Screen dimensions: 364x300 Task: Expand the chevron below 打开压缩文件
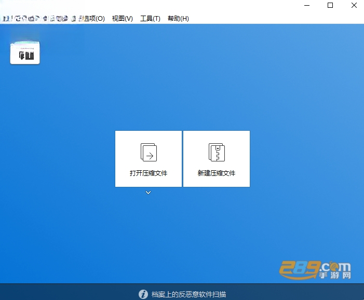click(148, 193)
